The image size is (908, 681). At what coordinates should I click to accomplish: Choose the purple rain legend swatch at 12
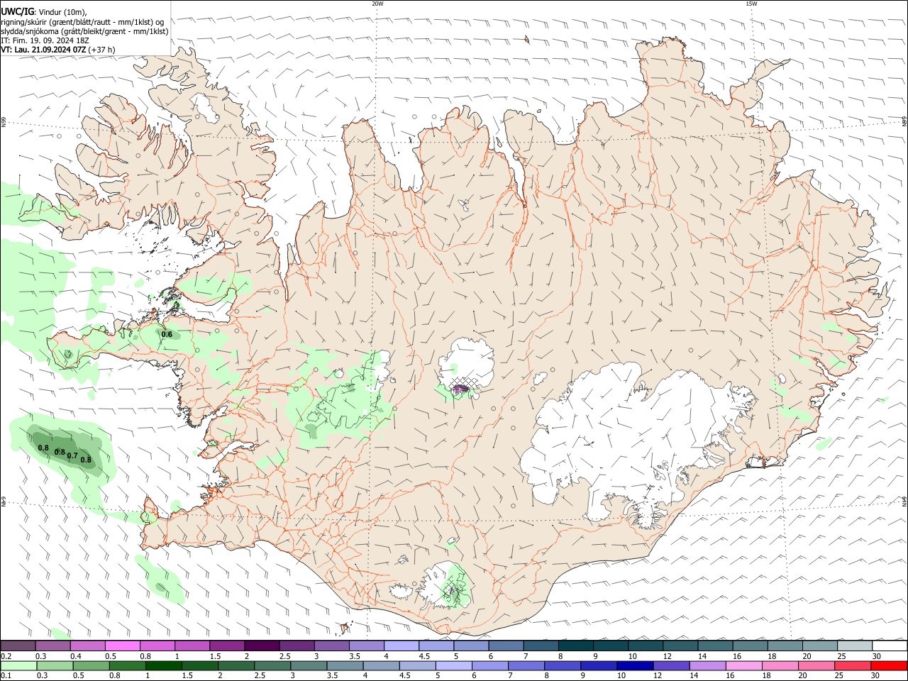(671, 665)
